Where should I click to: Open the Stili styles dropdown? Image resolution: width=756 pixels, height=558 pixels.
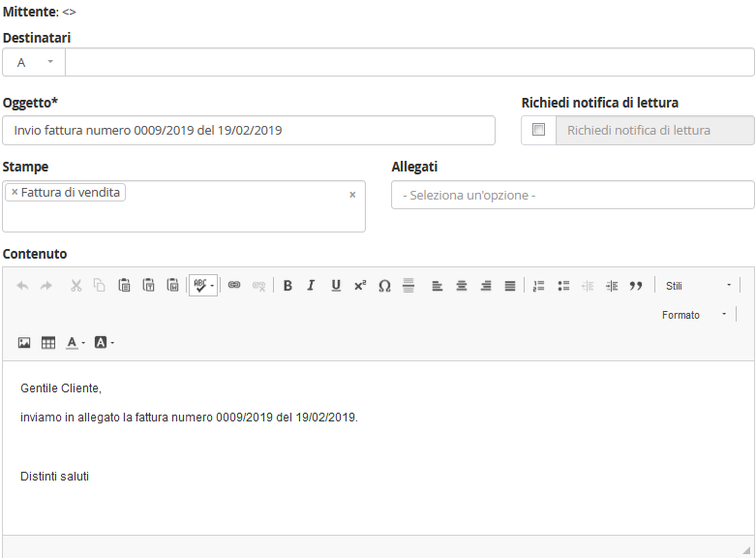(x=698, y=286)
